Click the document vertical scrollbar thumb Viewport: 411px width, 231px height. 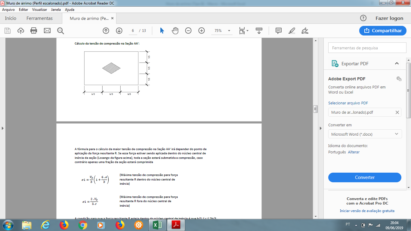point(316,109)
